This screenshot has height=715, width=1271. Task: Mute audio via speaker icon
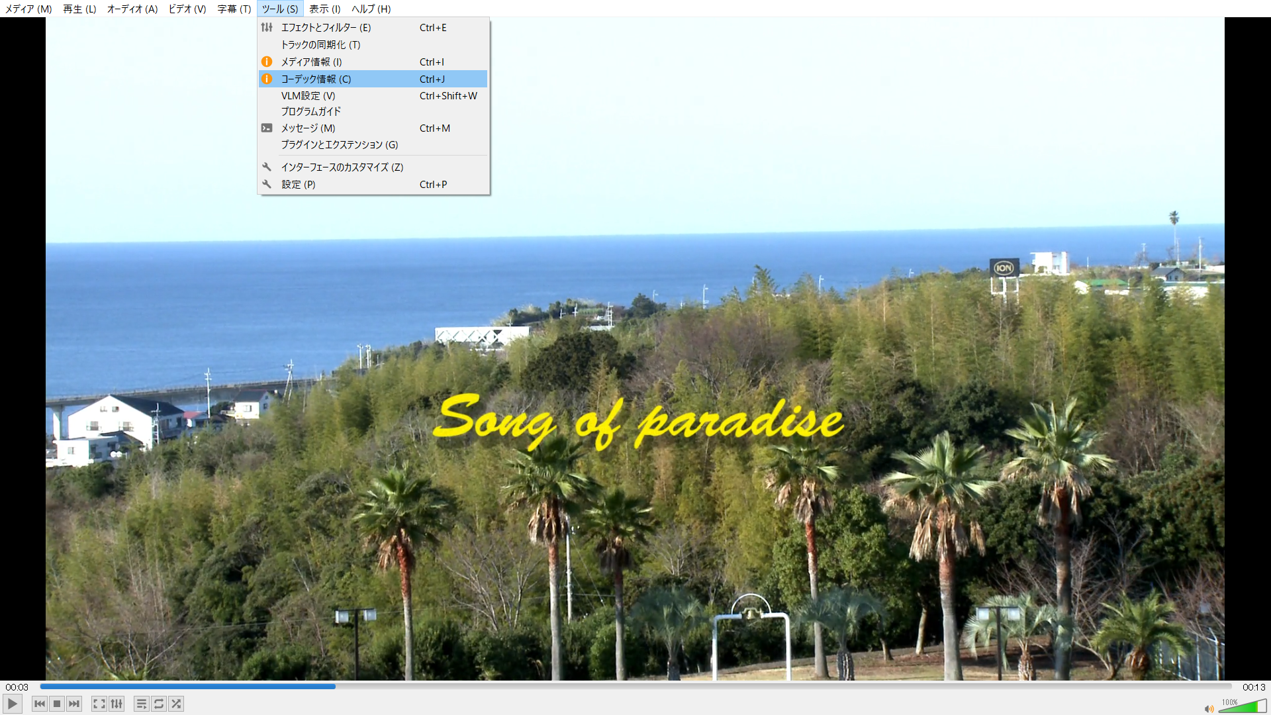coord(1209,709)
